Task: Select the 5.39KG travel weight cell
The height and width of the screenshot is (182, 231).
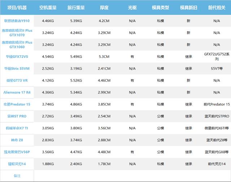Action: [76, 21]
